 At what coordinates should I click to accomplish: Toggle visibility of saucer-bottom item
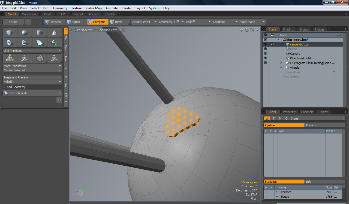pos(265,44)
